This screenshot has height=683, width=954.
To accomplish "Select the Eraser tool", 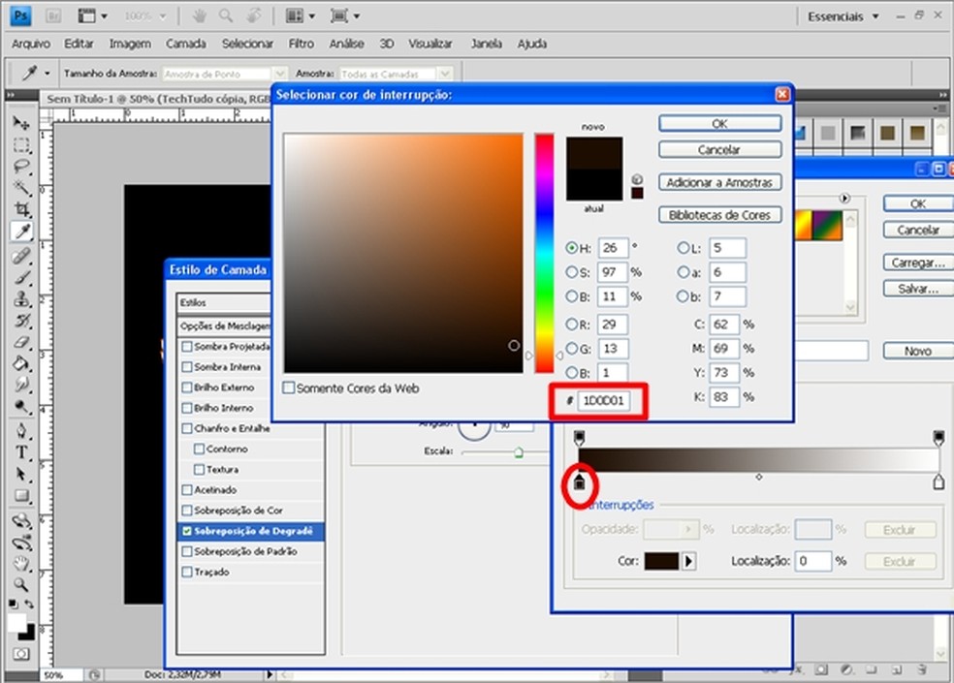I will (21, 343).
